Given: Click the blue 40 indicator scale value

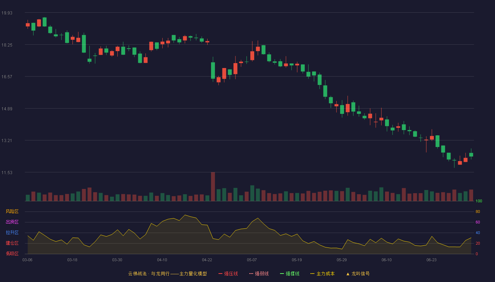Looking at the screenshot, I should 478,233.
